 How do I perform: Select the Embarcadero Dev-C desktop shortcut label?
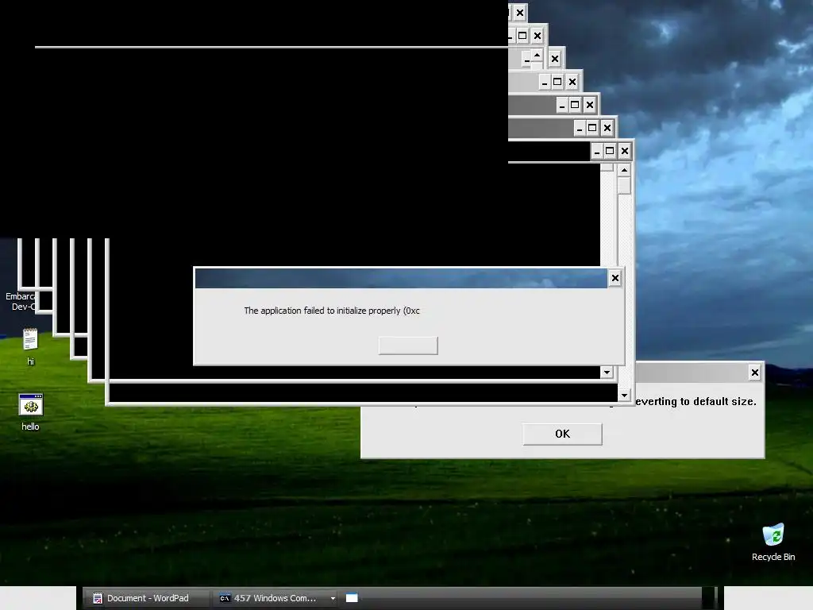coord(20,301)
